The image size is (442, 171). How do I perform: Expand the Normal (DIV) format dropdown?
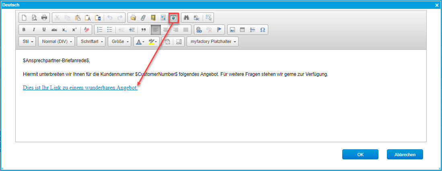click(x=57, y=42)
